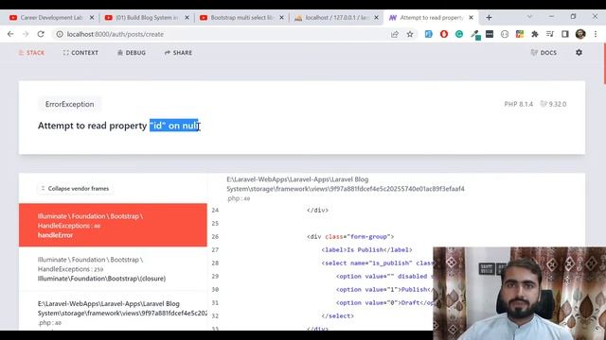Viewport: 606px width, 340px height.
Task: Open the red Opera-style extension icon
Action: [444, 34]
